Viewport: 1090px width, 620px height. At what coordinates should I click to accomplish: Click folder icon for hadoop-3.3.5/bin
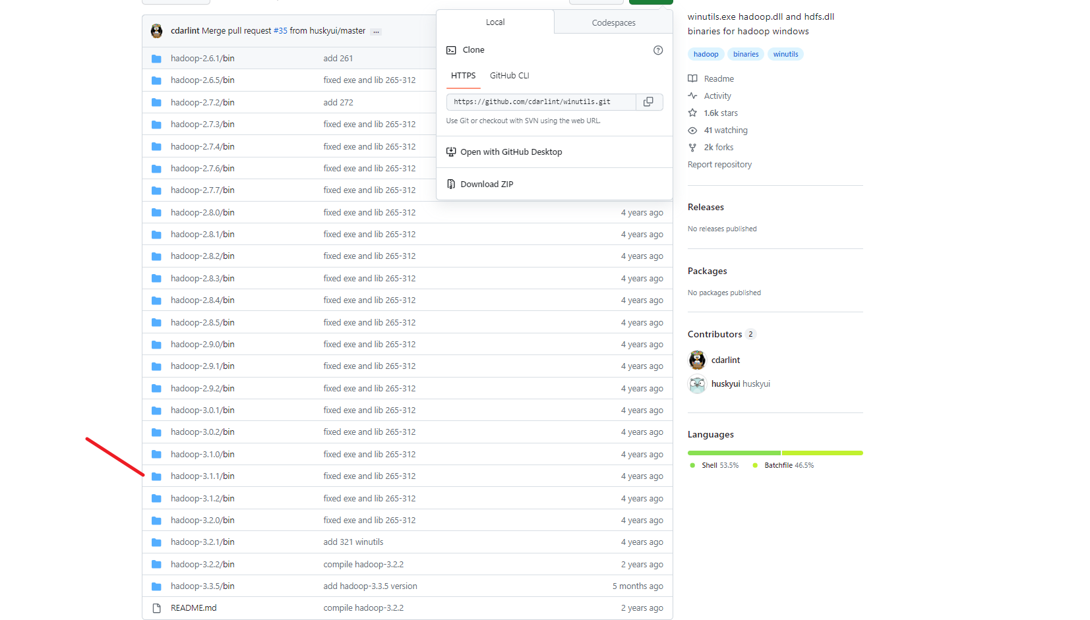[x=156, y=586]
